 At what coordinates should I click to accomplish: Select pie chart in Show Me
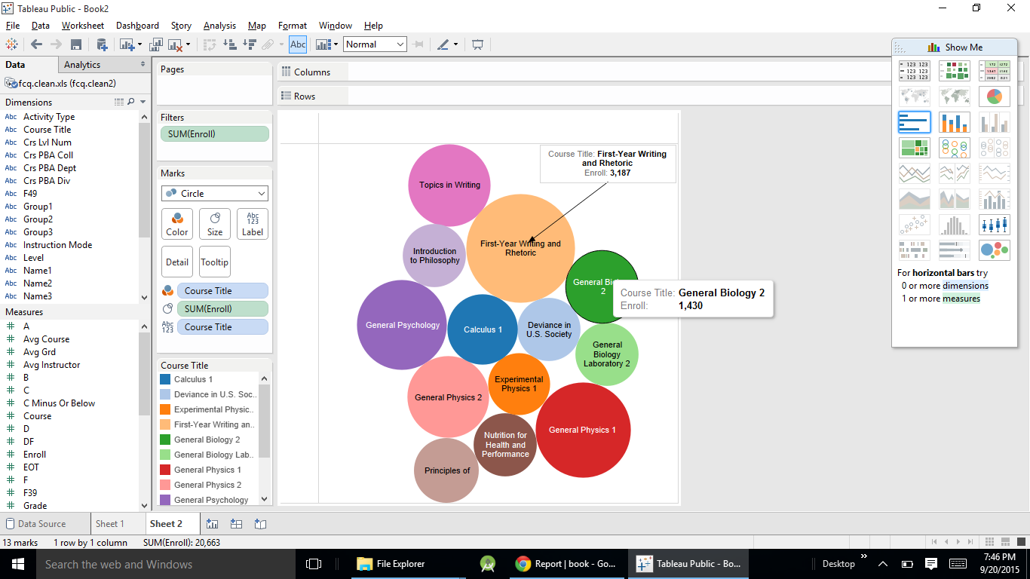click(x=994, y=96)
